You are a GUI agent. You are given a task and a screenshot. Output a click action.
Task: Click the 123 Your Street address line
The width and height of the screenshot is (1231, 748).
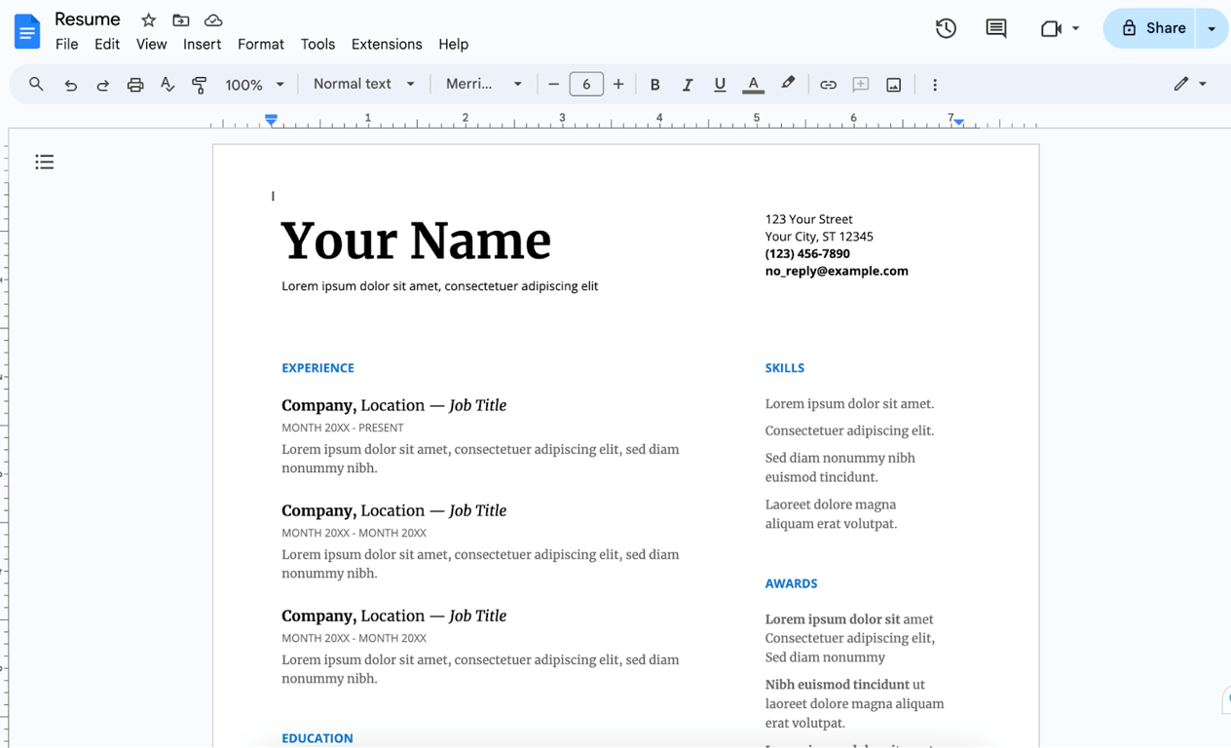pyautogui.click(x=808, y=219)
